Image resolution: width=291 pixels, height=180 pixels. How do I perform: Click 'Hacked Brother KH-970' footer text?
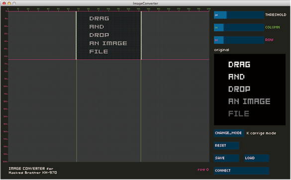[x=33, y=173]
